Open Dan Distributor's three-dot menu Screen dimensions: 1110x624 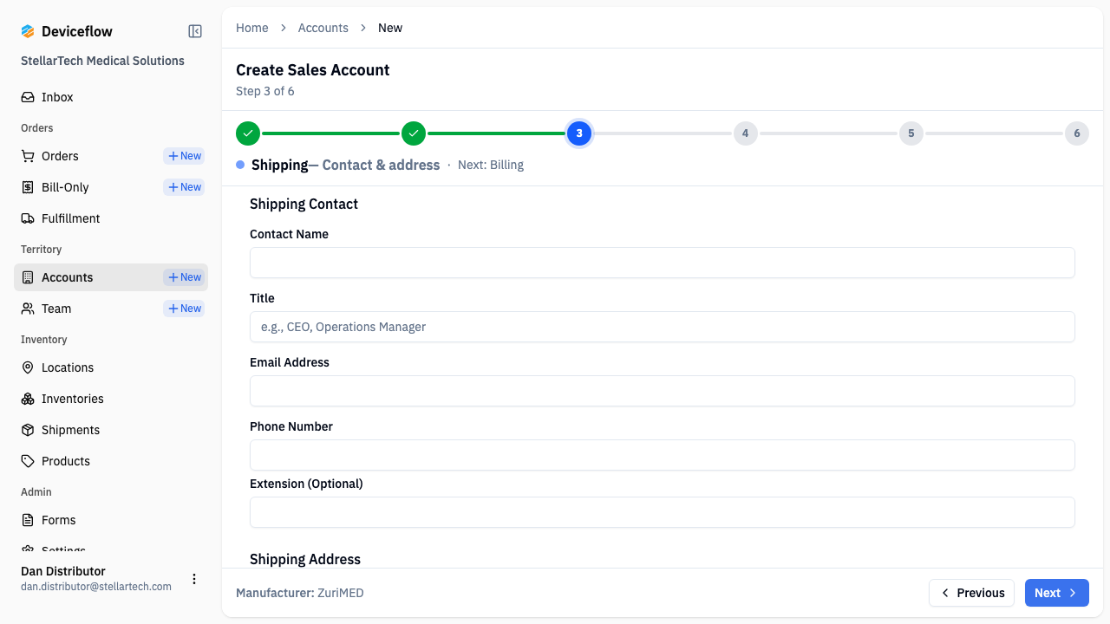point(194,579)
